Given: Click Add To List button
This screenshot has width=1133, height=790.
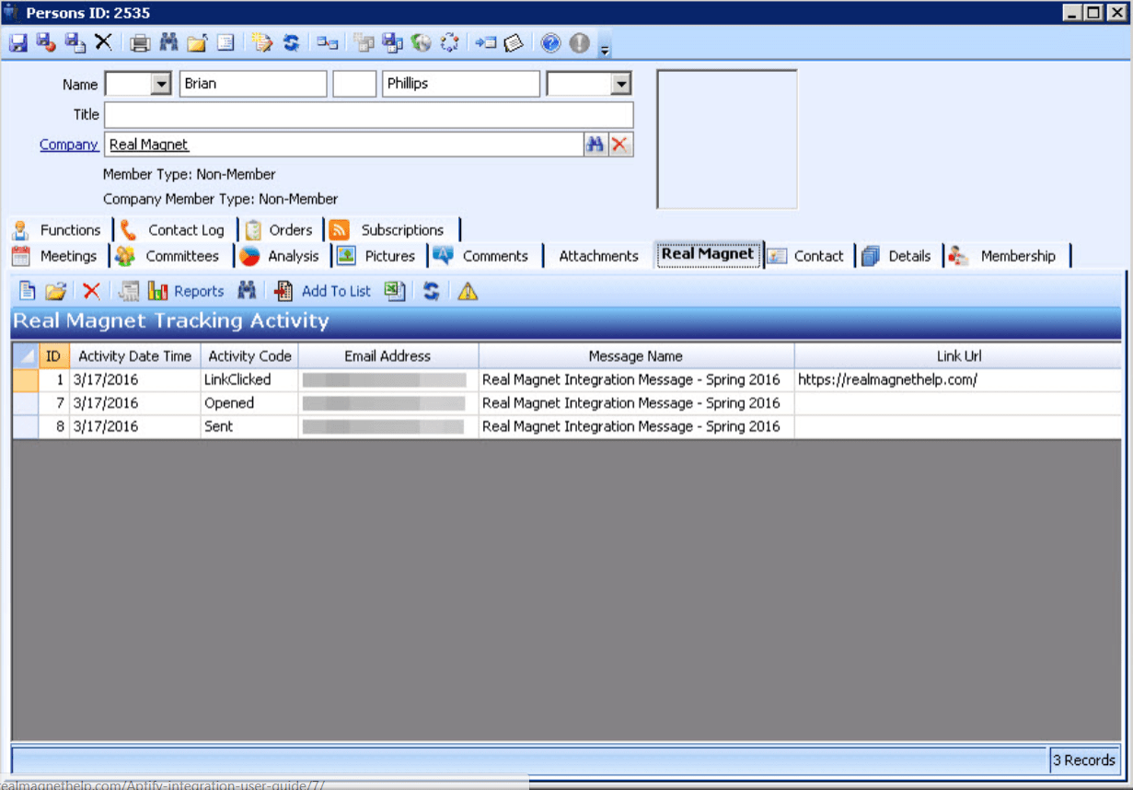Looking at the screenshot, I should (x=322, y=291).
